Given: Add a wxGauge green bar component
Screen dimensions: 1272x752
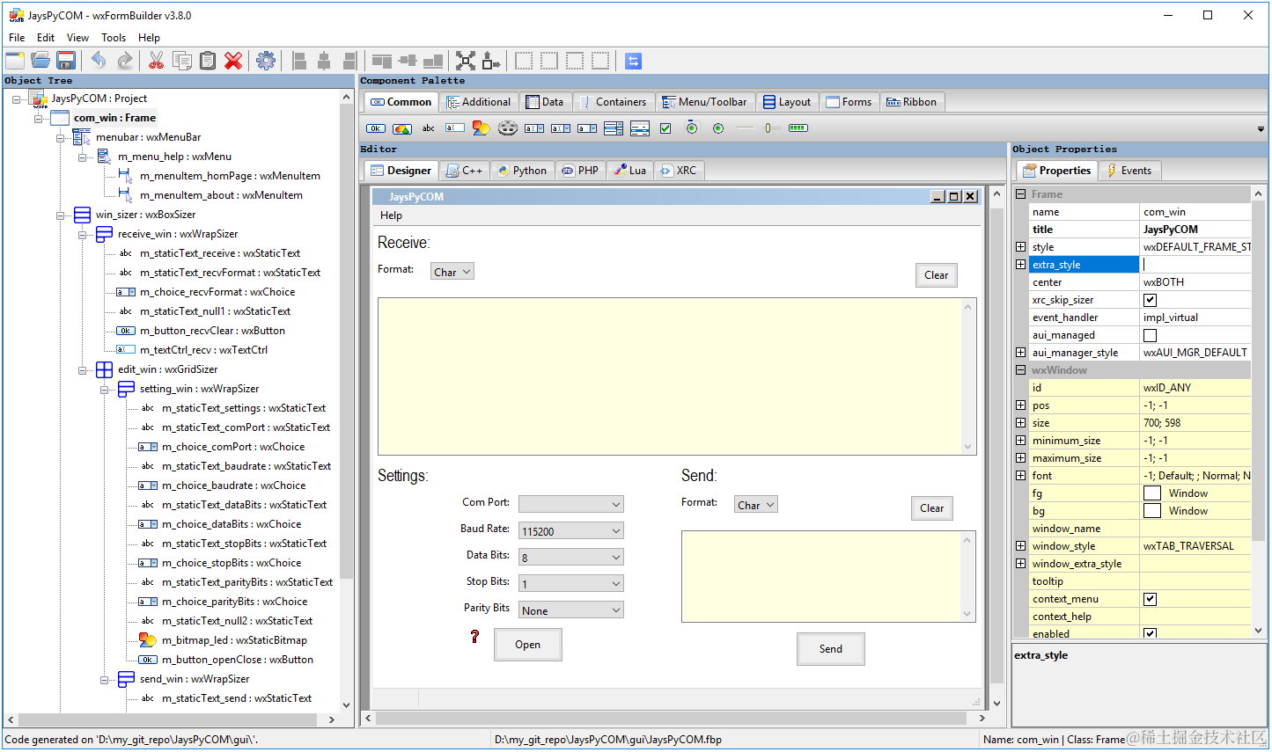Looking at the screenshot, I should pyautogui.click(x=798, y=128).
